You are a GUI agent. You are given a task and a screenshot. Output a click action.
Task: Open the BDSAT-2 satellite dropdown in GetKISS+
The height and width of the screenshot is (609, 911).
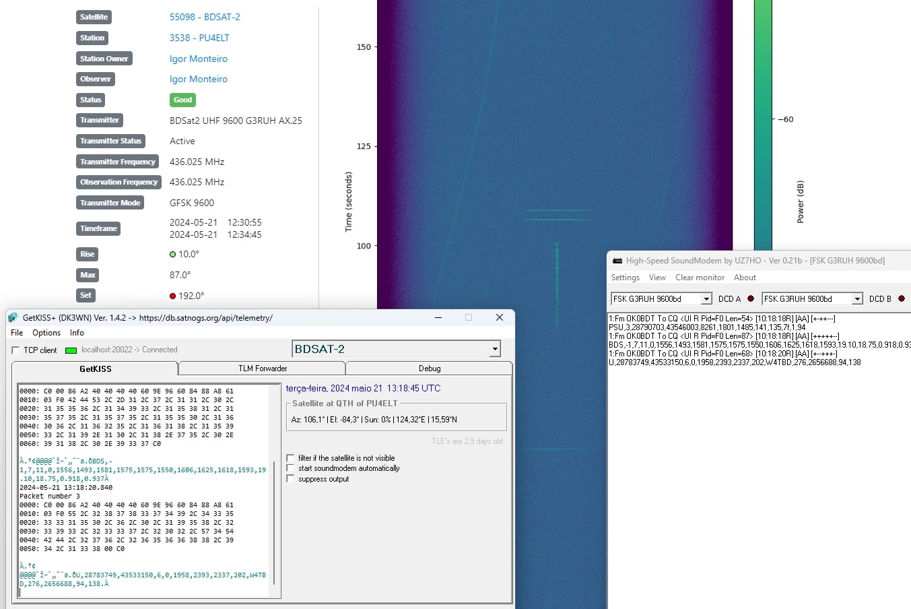pyautogui.click(x=495, y=349)
